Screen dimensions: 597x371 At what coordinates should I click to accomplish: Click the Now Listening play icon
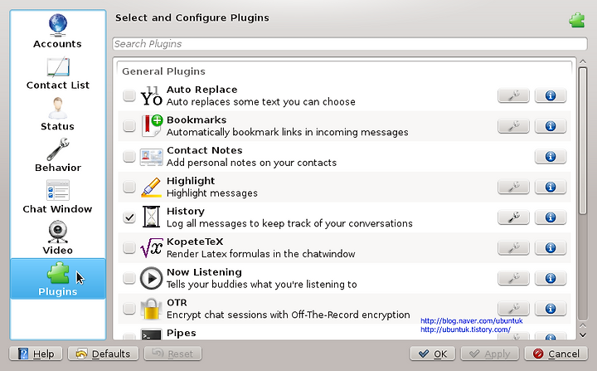pos(151,278)
